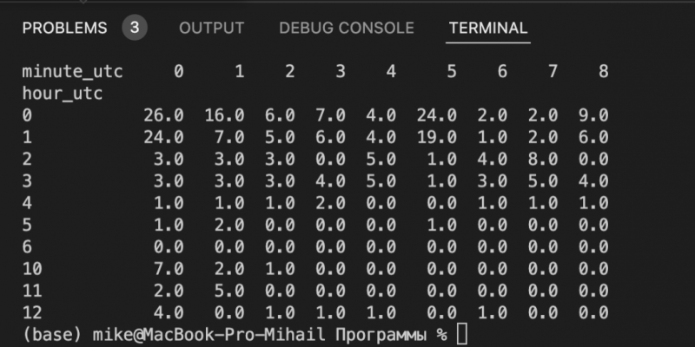Click the row label 10
The image size is (695, 347).
click(32, 268)
